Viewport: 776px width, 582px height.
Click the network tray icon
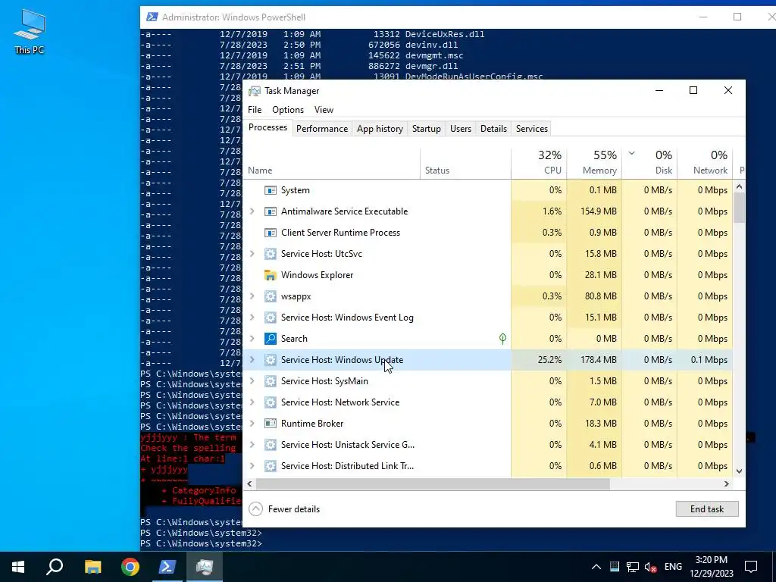pos(633,567)
